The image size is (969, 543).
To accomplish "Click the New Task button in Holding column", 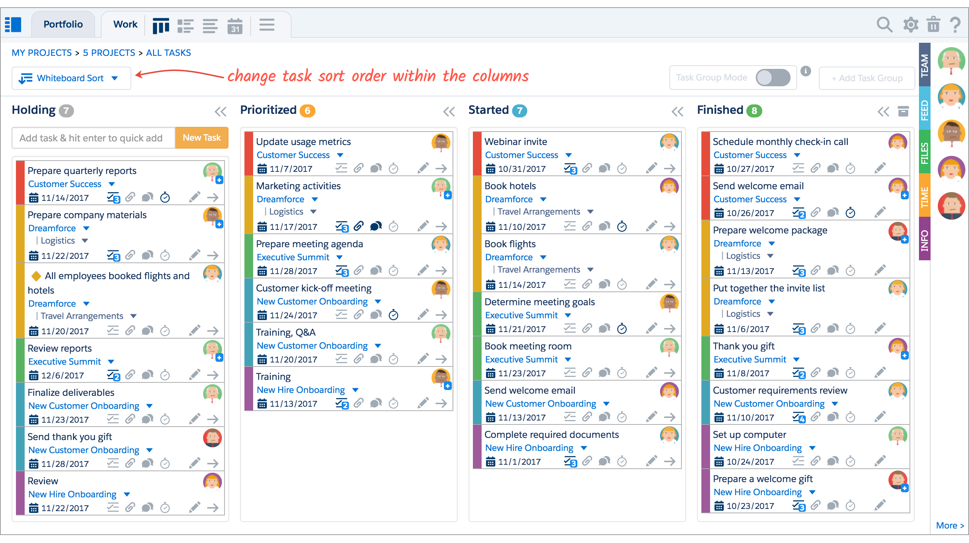I will tap(202, 138).
